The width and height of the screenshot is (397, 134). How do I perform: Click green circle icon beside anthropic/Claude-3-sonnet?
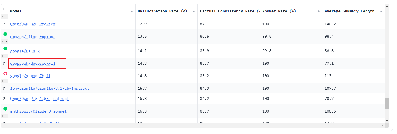(x=5, y=109)
